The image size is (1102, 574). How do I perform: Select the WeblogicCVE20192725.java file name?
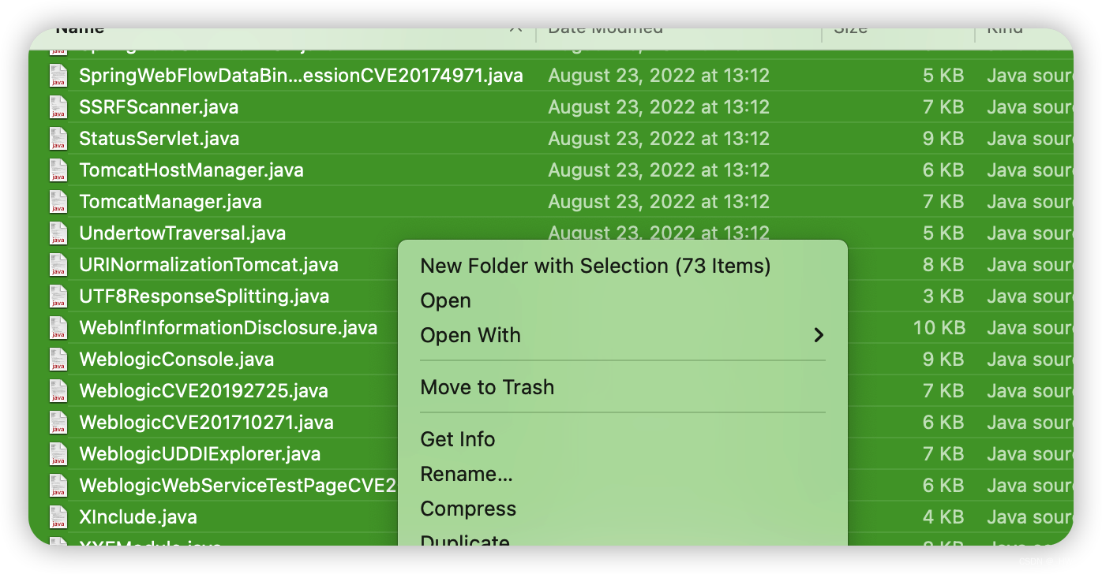pos(204,391)
